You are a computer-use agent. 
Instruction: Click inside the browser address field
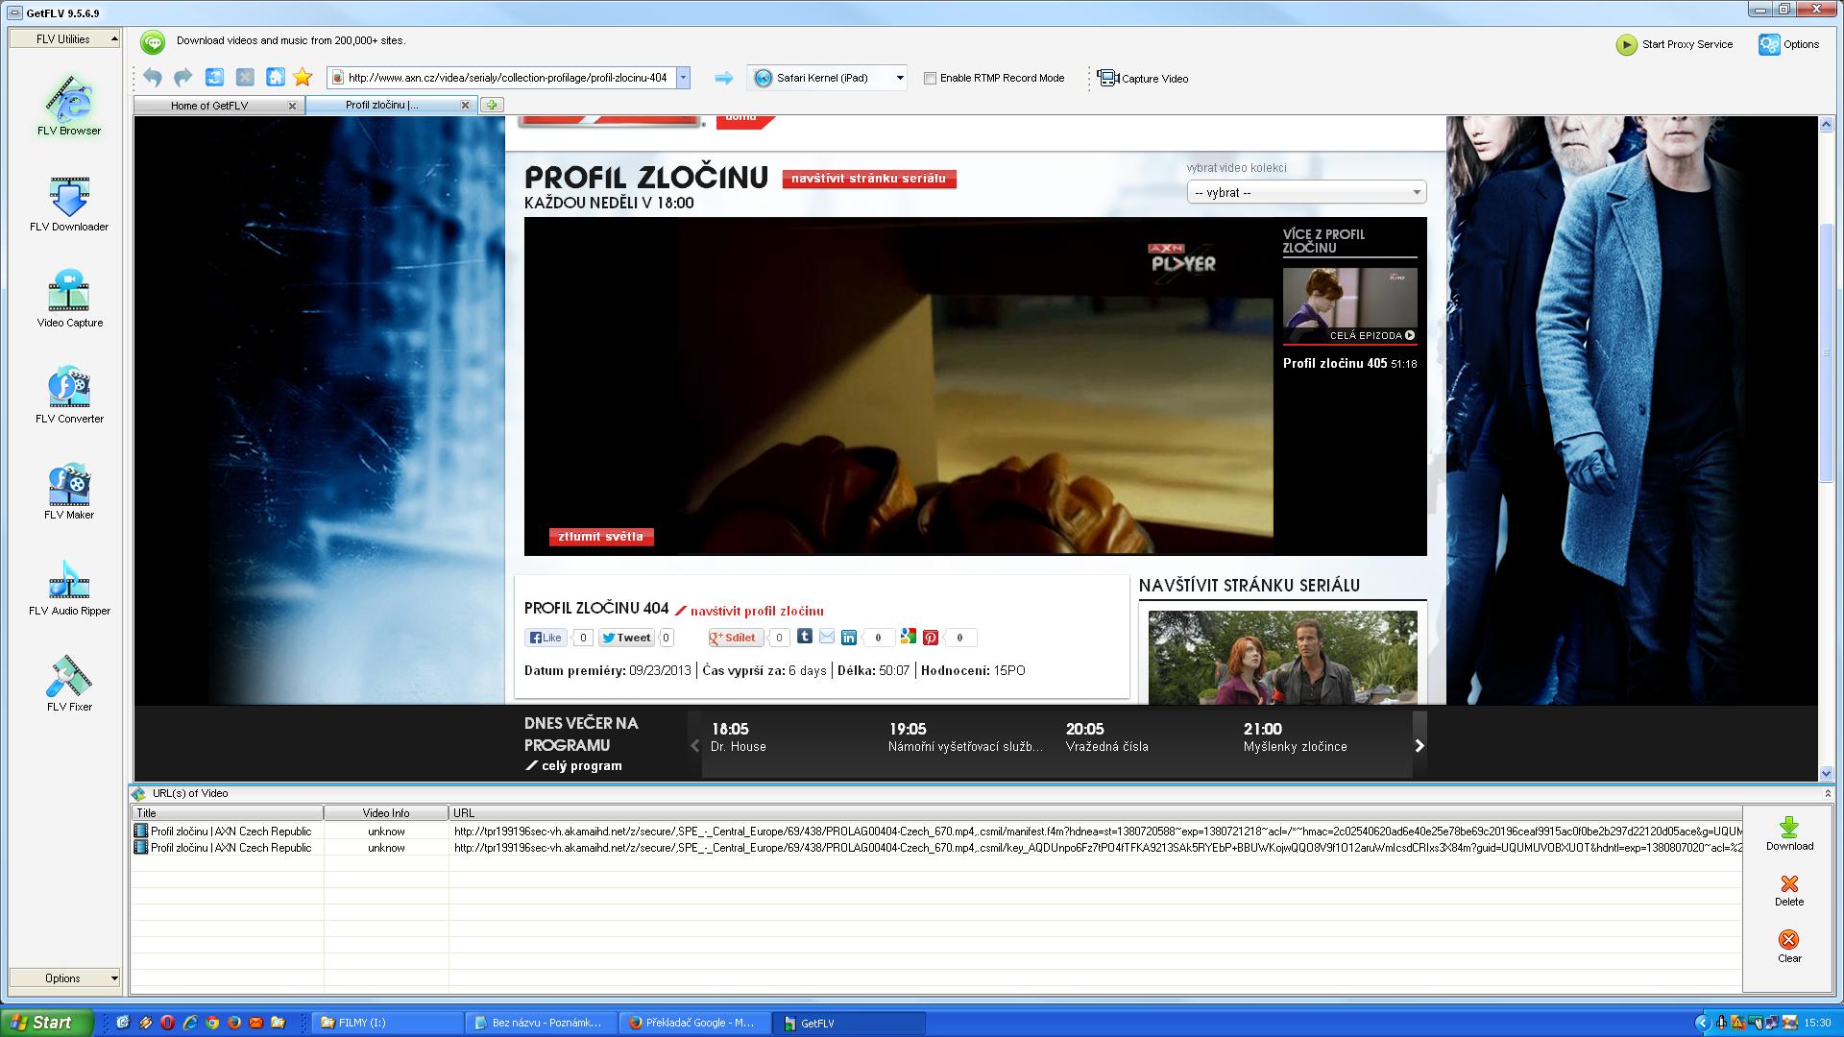[507, 79]
